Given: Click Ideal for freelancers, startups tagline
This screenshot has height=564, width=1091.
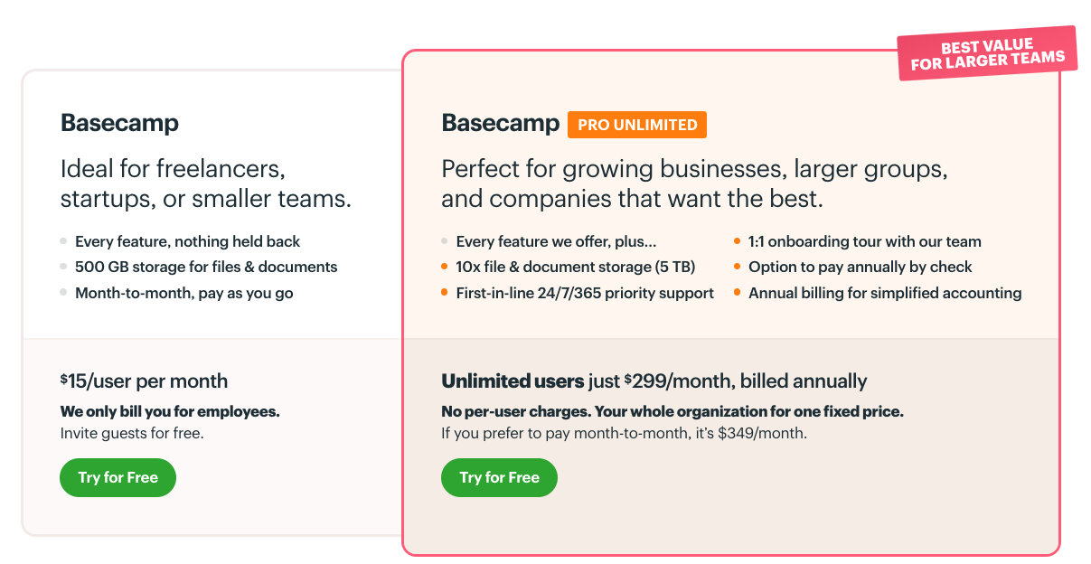Looking at the screenshot, I should point(206,183).
